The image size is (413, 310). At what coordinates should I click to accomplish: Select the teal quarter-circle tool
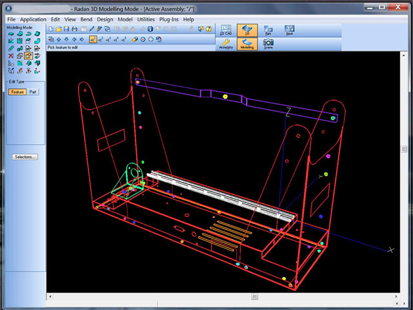coord(19,63)
